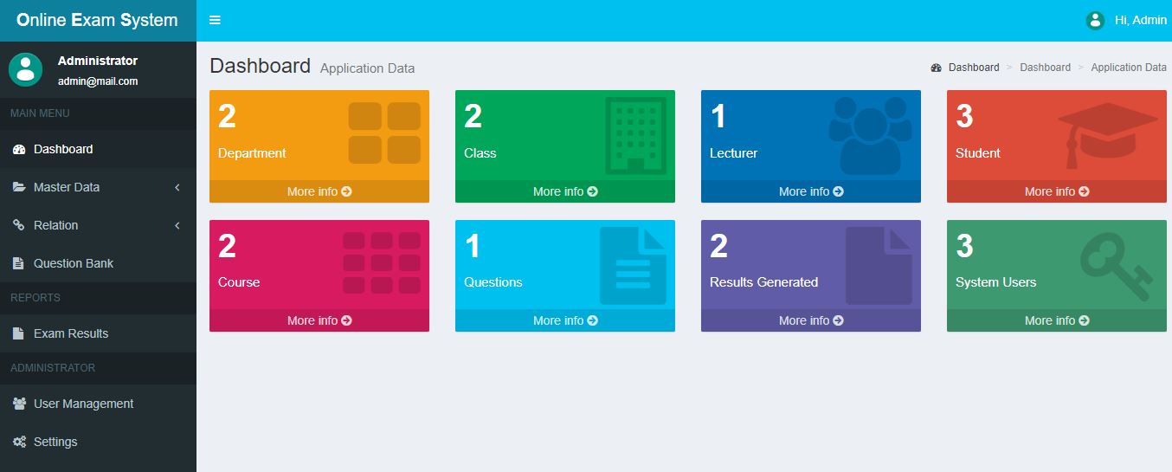Click the Questions card label
This screenshot has height=472, width=1172.
(x=493, y=282)
